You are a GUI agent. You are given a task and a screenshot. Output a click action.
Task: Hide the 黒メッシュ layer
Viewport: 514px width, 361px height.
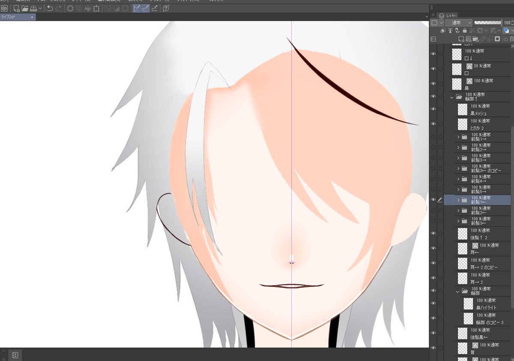[x=433, y=109]
